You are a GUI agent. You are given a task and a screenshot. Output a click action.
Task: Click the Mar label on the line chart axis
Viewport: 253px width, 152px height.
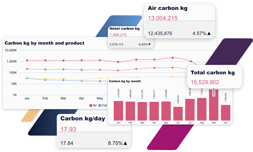pyautogui.click(x=63, y=98)
